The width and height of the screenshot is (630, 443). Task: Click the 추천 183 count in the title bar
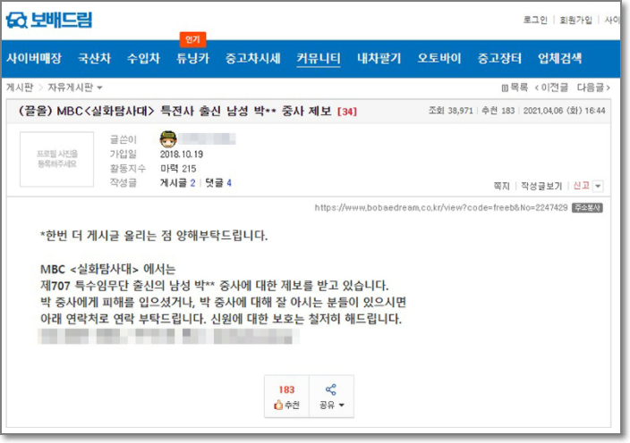coord(498,111)
